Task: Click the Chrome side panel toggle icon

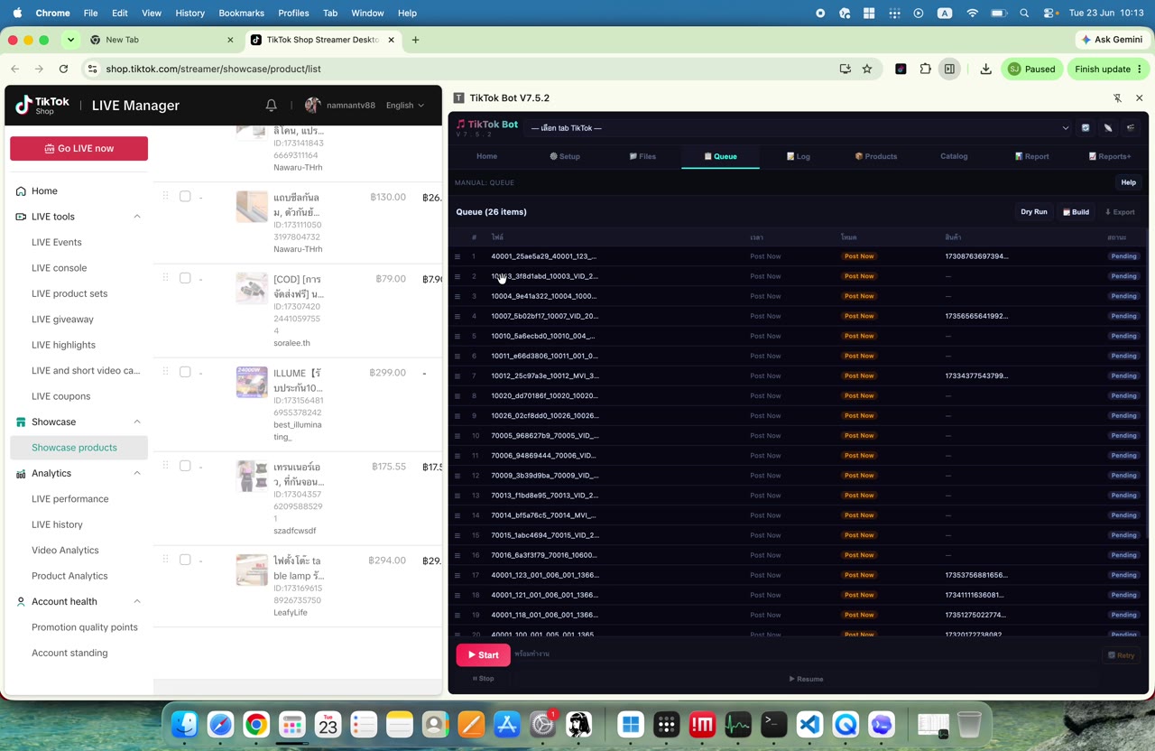Action: pyautogui.click(x=949, y=69)
